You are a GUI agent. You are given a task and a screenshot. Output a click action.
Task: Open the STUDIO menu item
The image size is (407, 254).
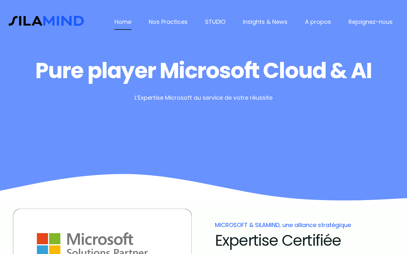pyautogui.click(x=215, y=22)
